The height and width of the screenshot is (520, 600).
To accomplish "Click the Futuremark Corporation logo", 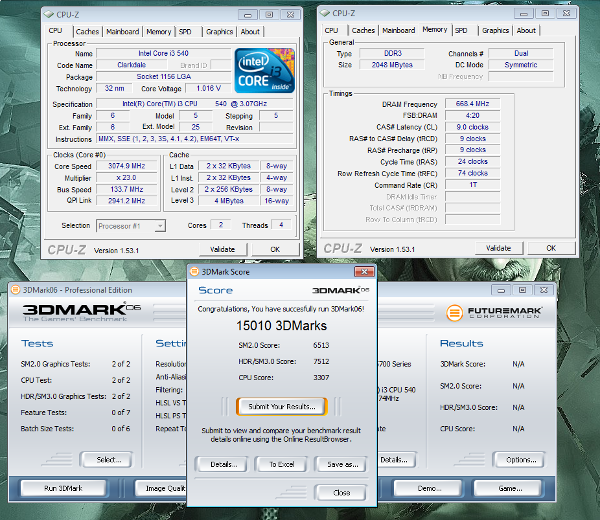I will point(494,313).
